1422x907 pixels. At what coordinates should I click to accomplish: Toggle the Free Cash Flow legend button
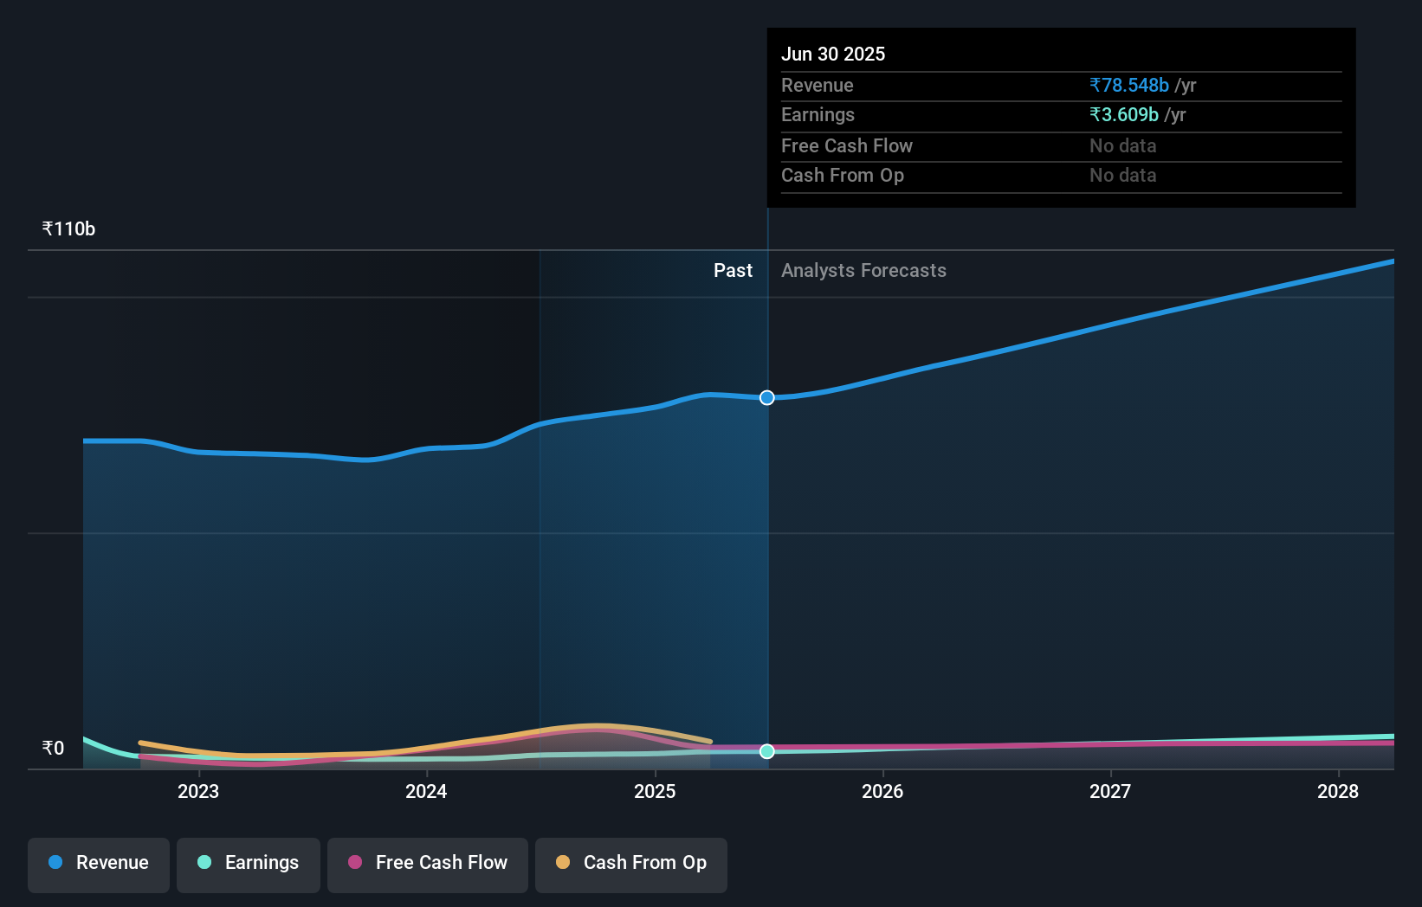[428, 865]
